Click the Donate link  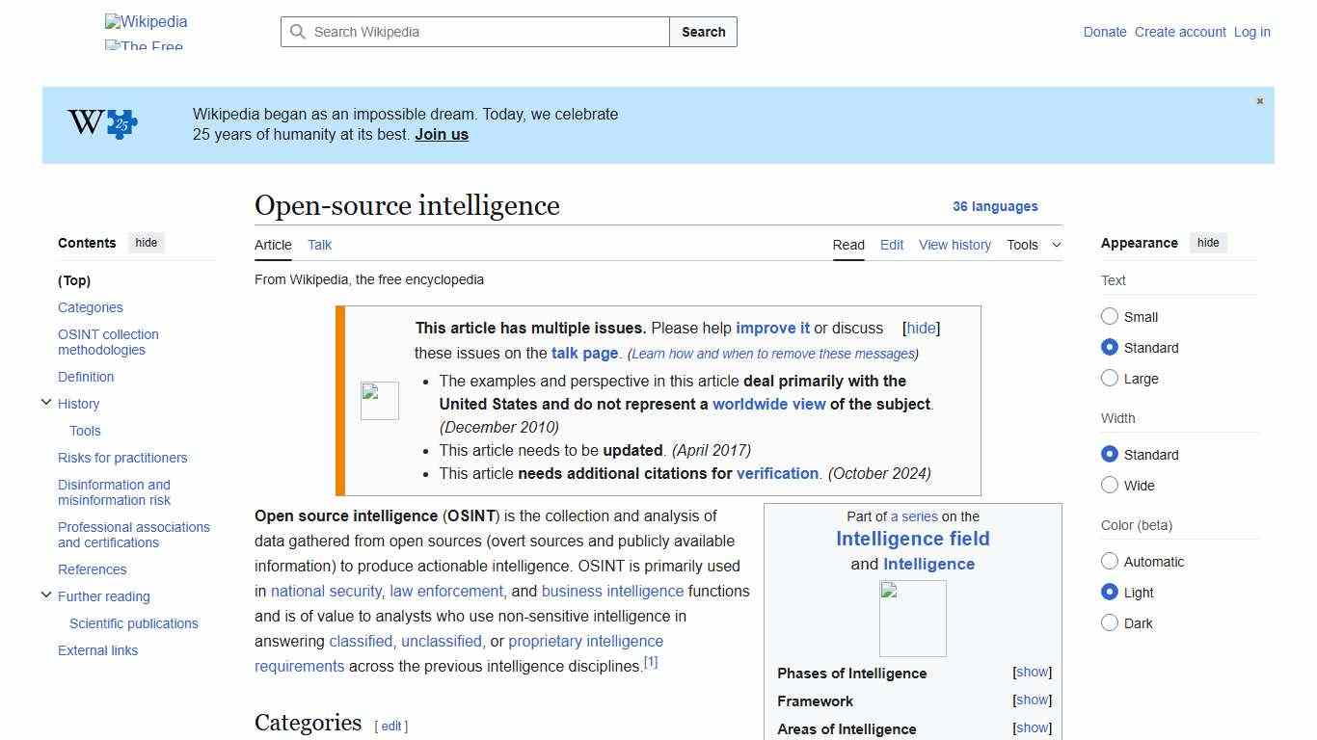(1104, 32)
